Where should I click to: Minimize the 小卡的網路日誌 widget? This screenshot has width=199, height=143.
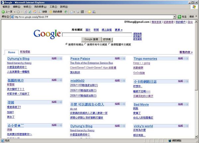point(185,81)
